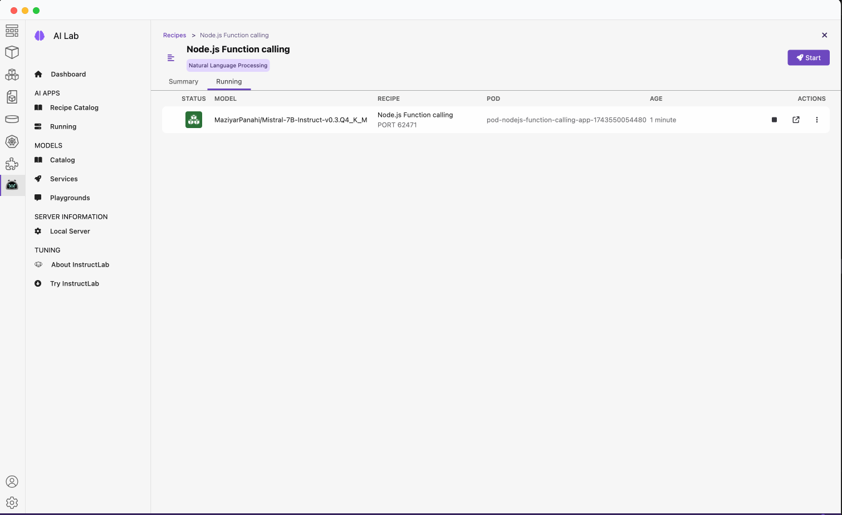Open the Volumes view in left rail
Screen dimensions: 842x515
(x=12, y=119)
